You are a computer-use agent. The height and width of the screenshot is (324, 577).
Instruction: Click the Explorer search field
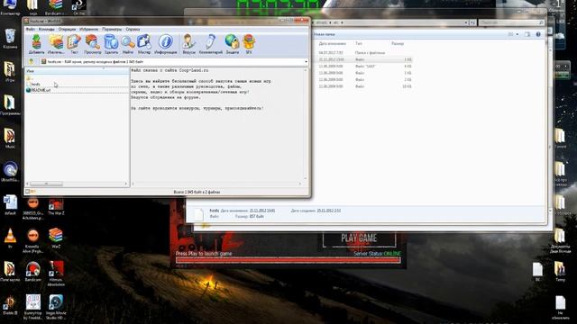511,22
